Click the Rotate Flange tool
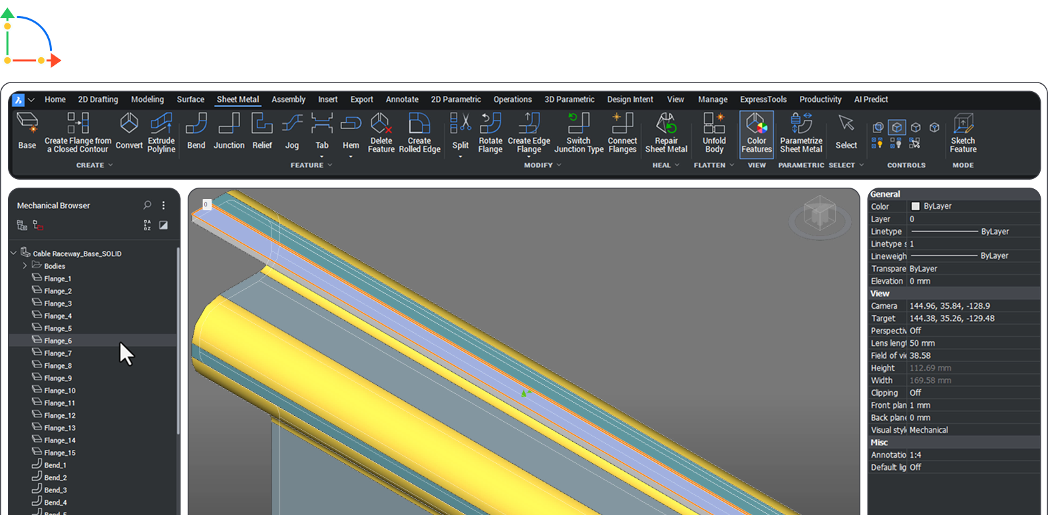1048x515 pixels. [x=490, y=132]
